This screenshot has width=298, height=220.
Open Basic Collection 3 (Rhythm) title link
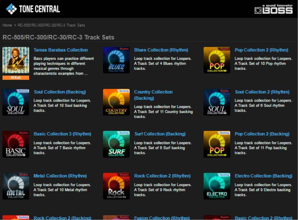point(62,134)
